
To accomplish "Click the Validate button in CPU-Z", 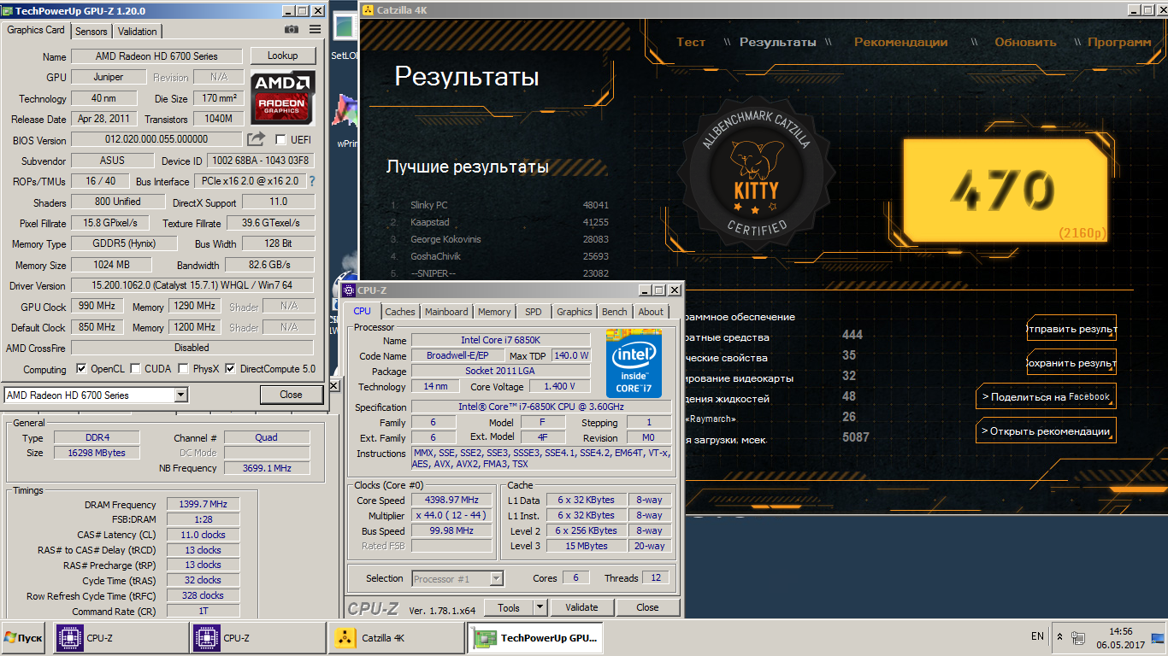I will tap(581, 607).
